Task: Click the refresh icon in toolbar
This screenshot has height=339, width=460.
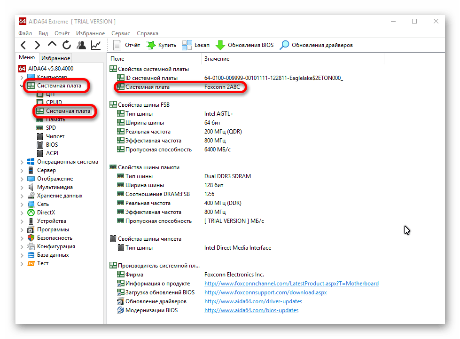Action: pos(67,45)
